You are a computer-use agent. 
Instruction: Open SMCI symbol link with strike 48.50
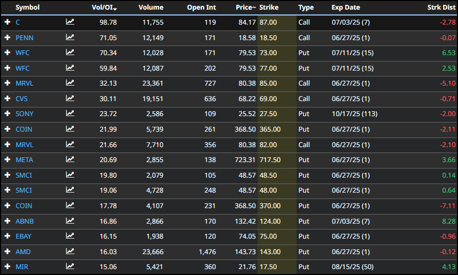[24, 175]
